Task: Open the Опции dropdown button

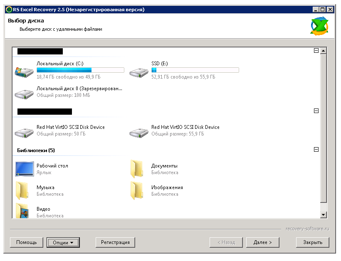Action: 63,243
